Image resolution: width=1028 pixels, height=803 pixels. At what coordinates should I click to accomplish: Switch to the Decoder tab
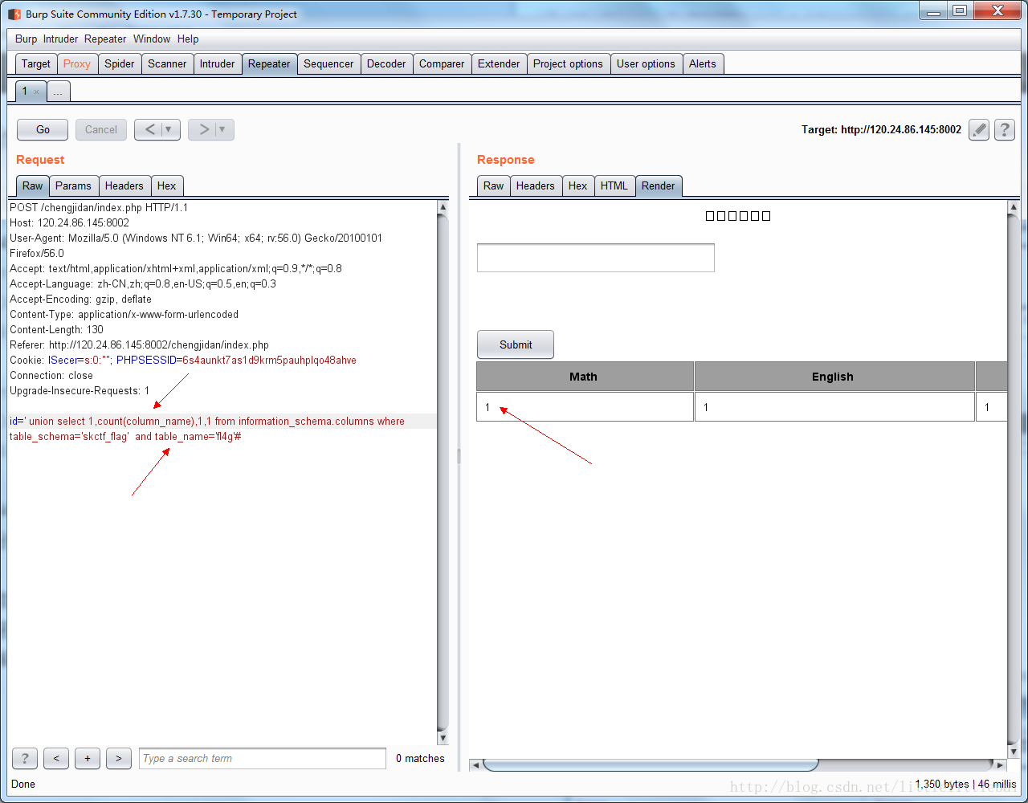point(386,63)
